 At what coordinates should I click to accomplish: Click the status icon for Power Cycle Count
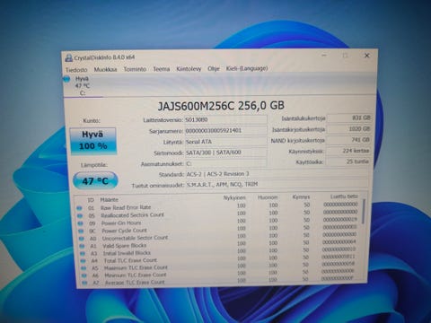pyautogui.click(x=81, y=231)
